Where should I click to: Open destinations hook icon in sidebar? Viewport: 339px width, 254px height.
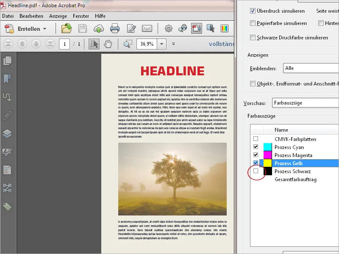tap(7, 97)
